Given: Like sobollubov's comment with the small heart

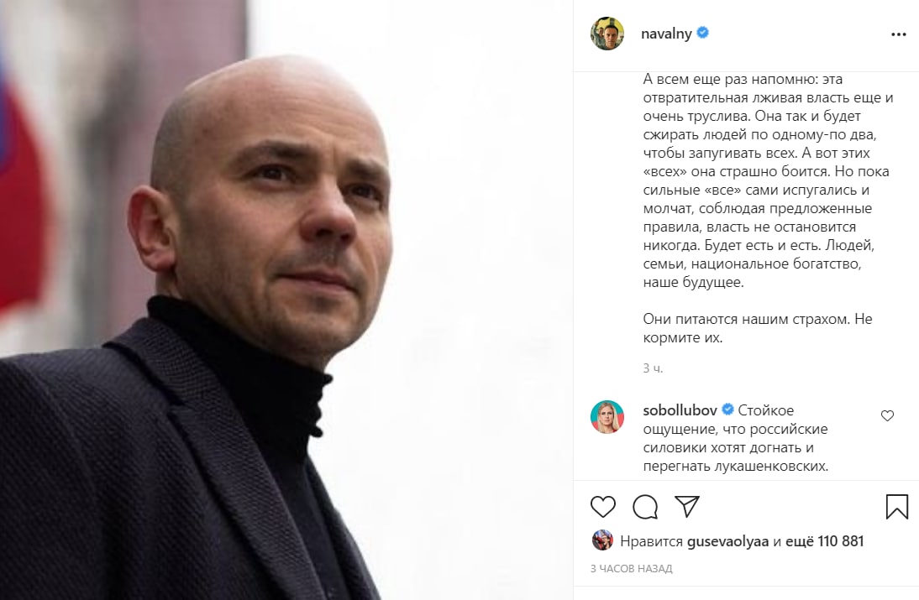Looking at the screenshot, I should [x=887, y=415].
